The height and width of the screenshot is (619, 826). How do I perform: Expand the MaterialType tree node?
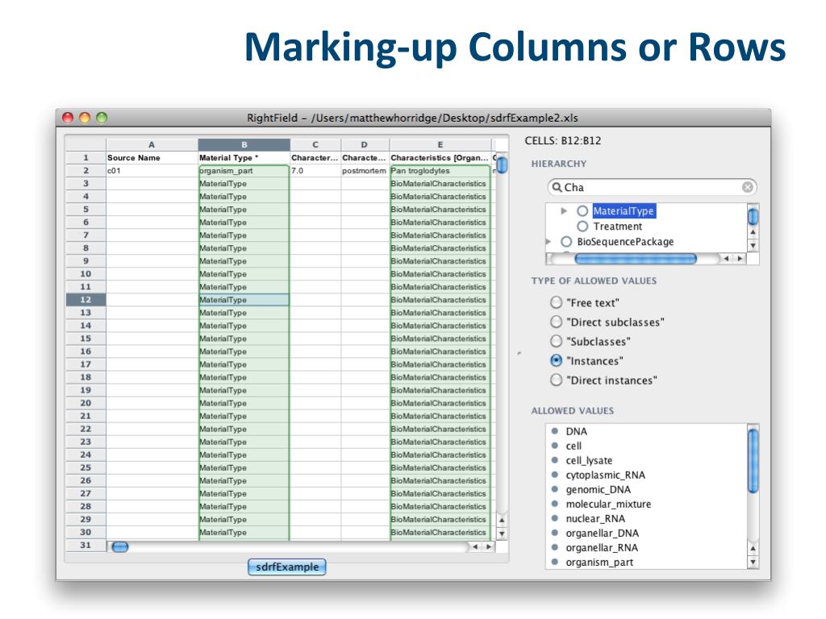coord(565,211)
